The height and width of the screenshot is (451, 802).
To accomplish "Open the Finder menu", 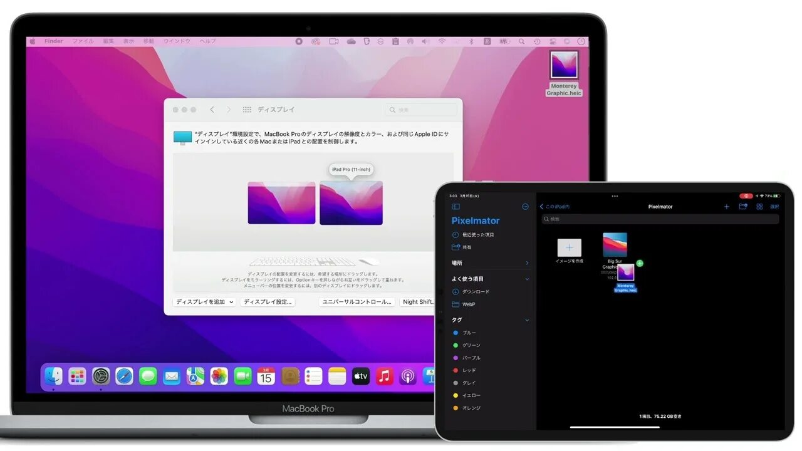I will coord(54,41).
